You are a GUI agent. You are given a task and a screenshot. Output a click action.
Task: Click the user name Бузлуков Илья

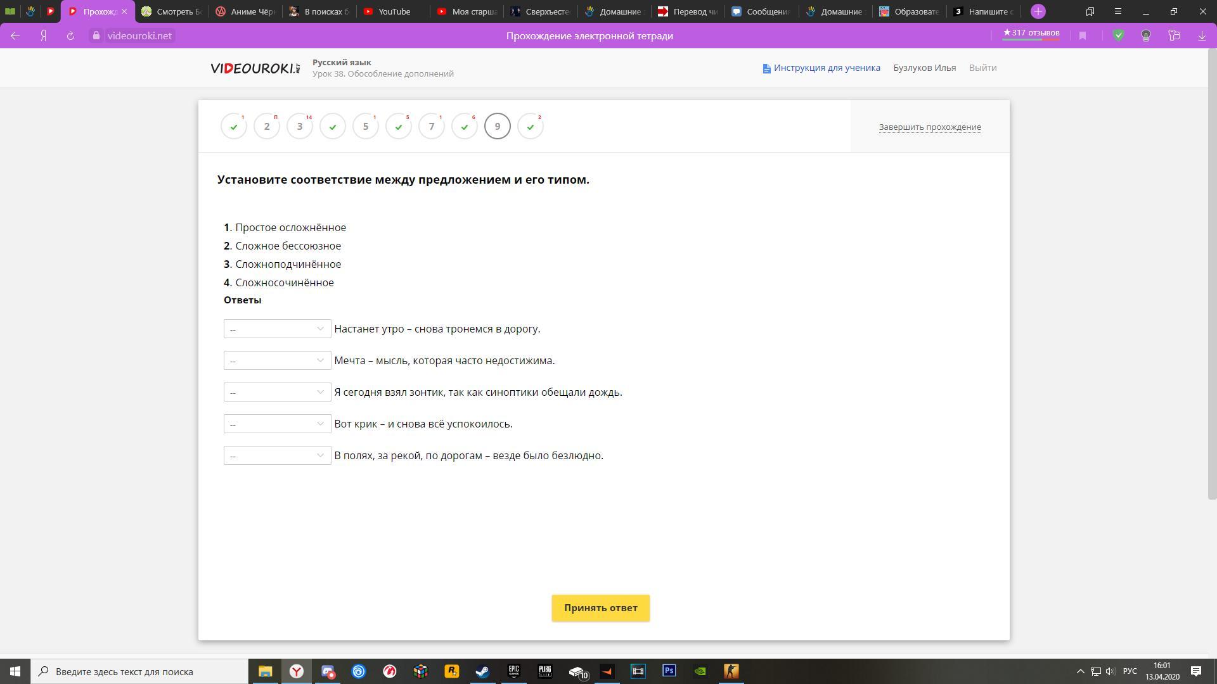tap(924, 68)
